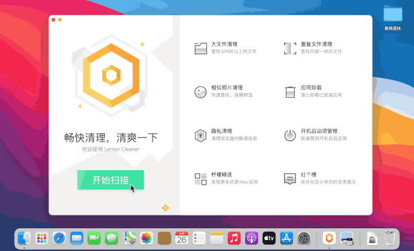This screenshot has width=414, height=251.
Task: Open Launchpad from the Dock
Action: [41, 238]
